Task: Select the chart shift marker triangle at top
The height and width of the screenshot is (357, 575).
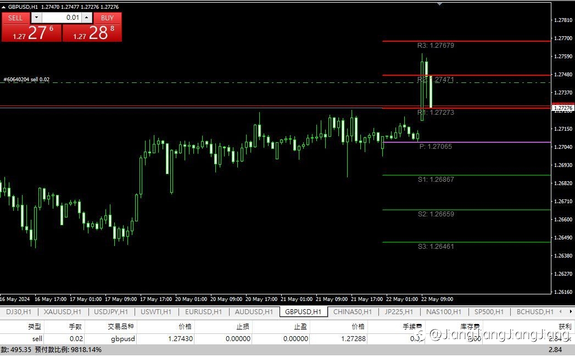Action: 439,4
